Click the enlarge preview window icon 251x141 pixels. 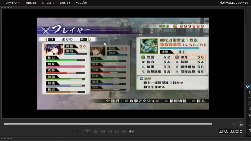[241, 124]
